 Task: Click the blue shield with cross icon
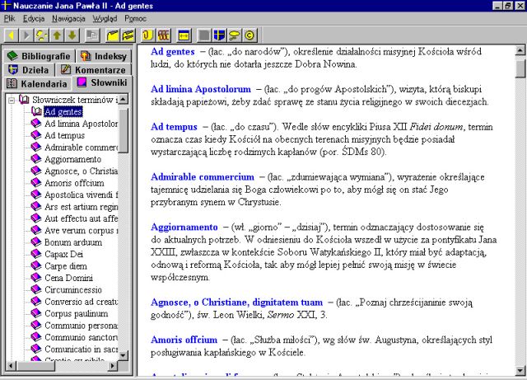(219, 35)
